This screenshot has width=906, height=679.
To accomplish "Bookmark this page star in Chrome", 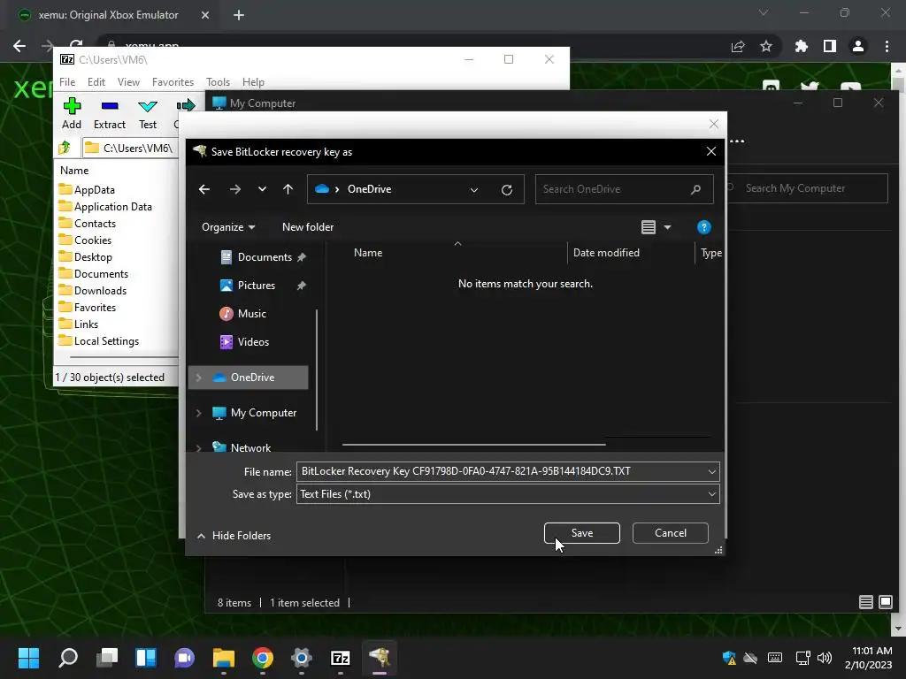I will pyautogui.click(x=766, y=46).
